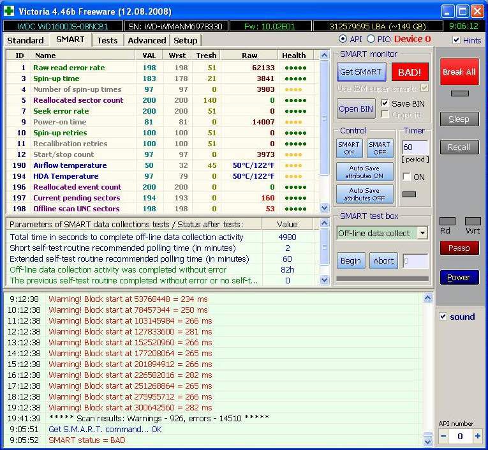
Task: Click the API number value field
Action: [x=461, y=437]
